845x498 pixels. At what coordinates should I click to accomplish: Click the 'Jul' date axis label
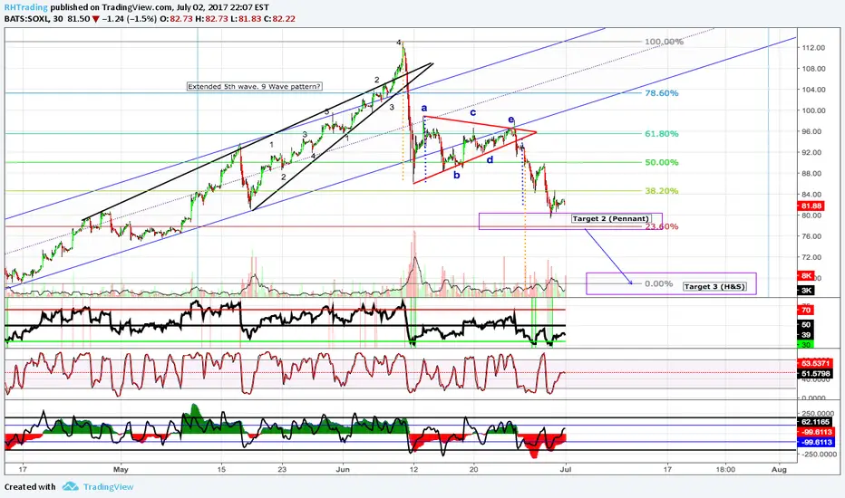coord(566,469)
